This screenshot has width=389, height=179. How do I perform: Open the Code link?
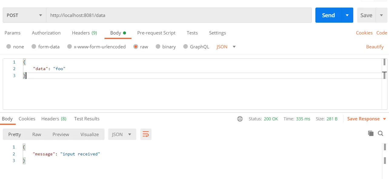point(382,33)
